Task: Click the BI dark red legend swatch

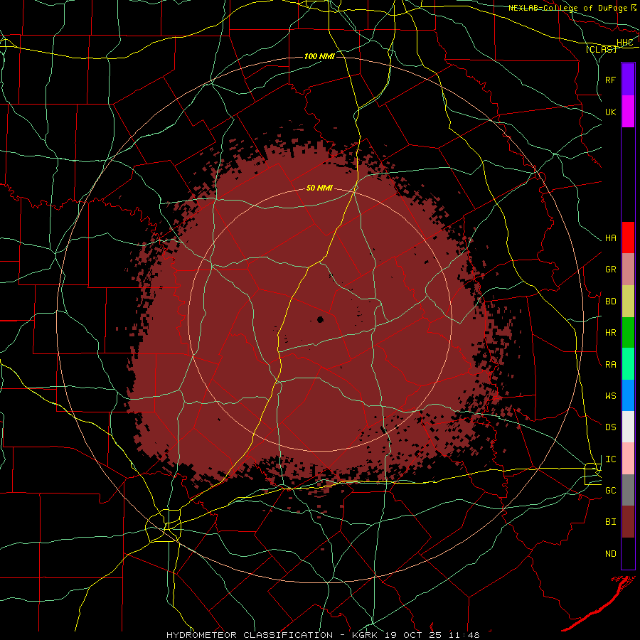Action: pyautogui.click(x=628, y=522)
